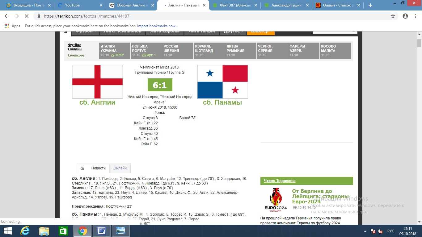Open a new tab with the plus button
The width and height of the screenshot is (422, 237).
click(370, 5)
